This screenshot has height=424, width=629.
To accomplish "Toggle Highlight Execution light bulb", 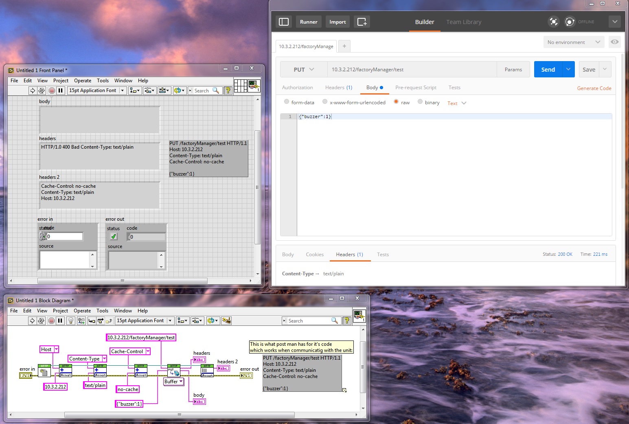I will 71,321.
